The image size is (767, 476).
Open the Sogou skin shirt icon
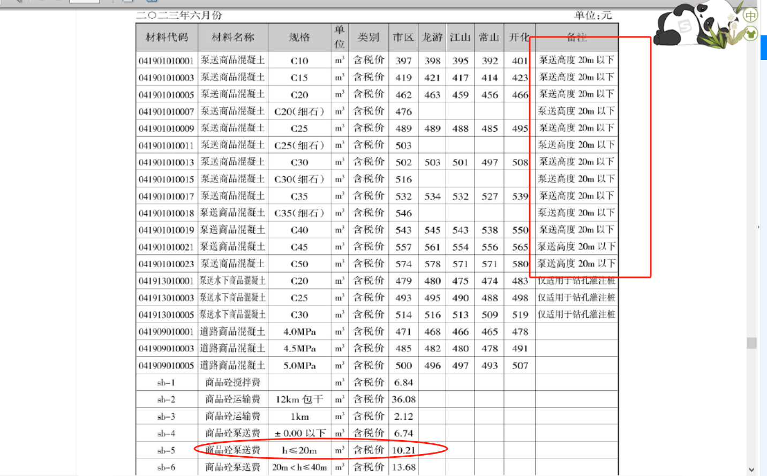pos(751,34)
